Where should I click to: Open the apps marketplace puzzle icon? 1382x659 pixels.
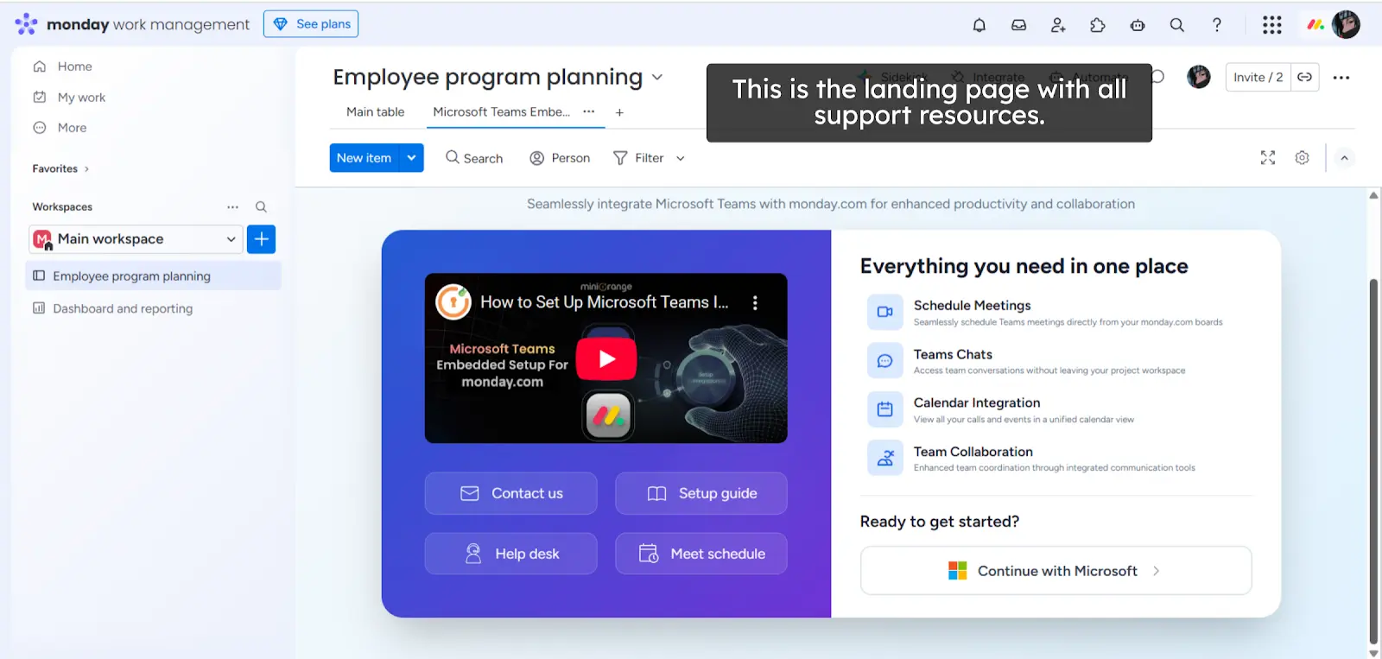1098,25
